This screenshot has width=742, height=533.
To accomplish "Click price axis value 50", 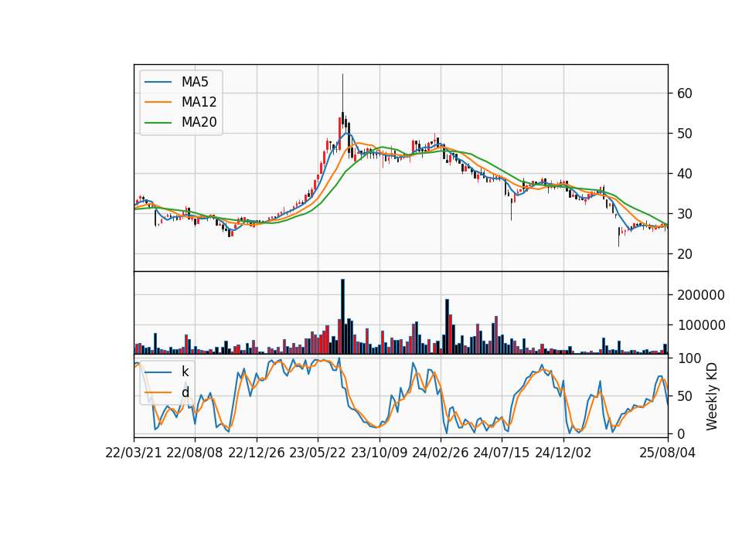I will [x=684, y=134].
